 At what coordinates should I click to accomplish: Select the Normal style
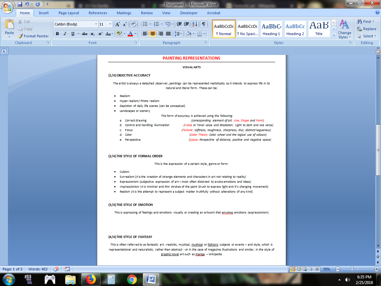224,29
